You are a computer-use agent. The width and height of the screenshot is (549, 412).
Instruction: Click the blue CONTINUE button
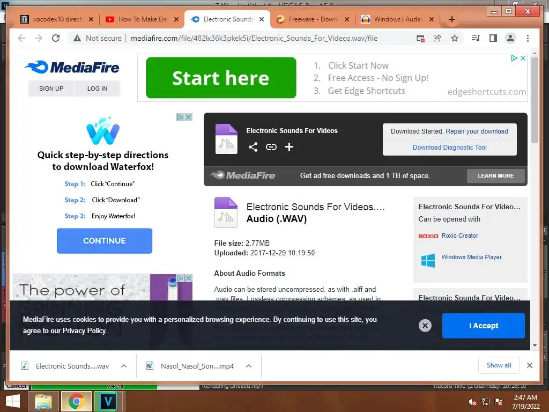pos(105,241)
